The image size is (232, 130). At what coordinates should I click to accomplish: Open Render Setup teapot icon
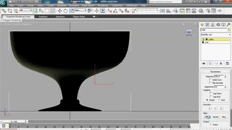click(208, 11)
